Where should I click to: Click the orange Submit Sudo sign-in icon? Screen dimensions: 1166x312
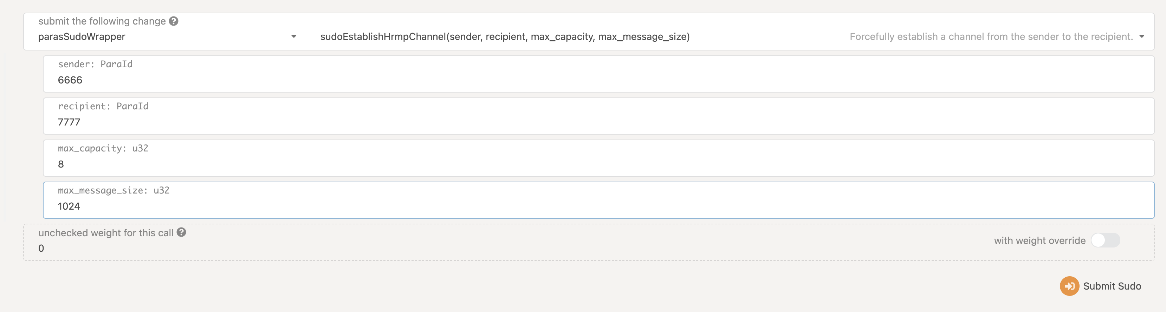click(1069, 286)
